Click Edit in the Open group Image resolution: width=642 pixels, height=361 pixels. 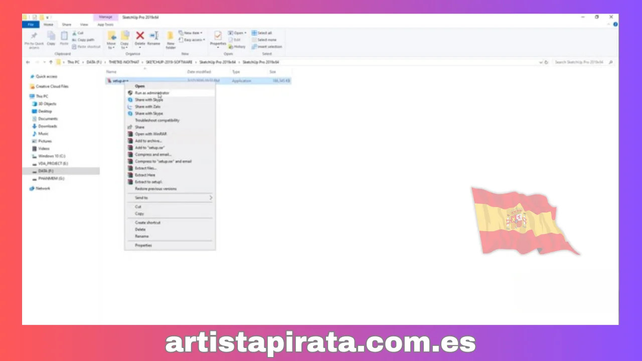click(x=235, y=40)
